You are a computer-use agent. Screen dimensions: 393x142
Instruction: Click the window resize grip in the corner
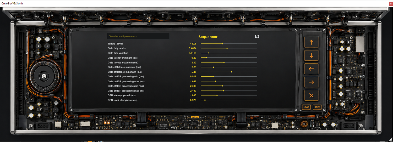click(391, 140)
